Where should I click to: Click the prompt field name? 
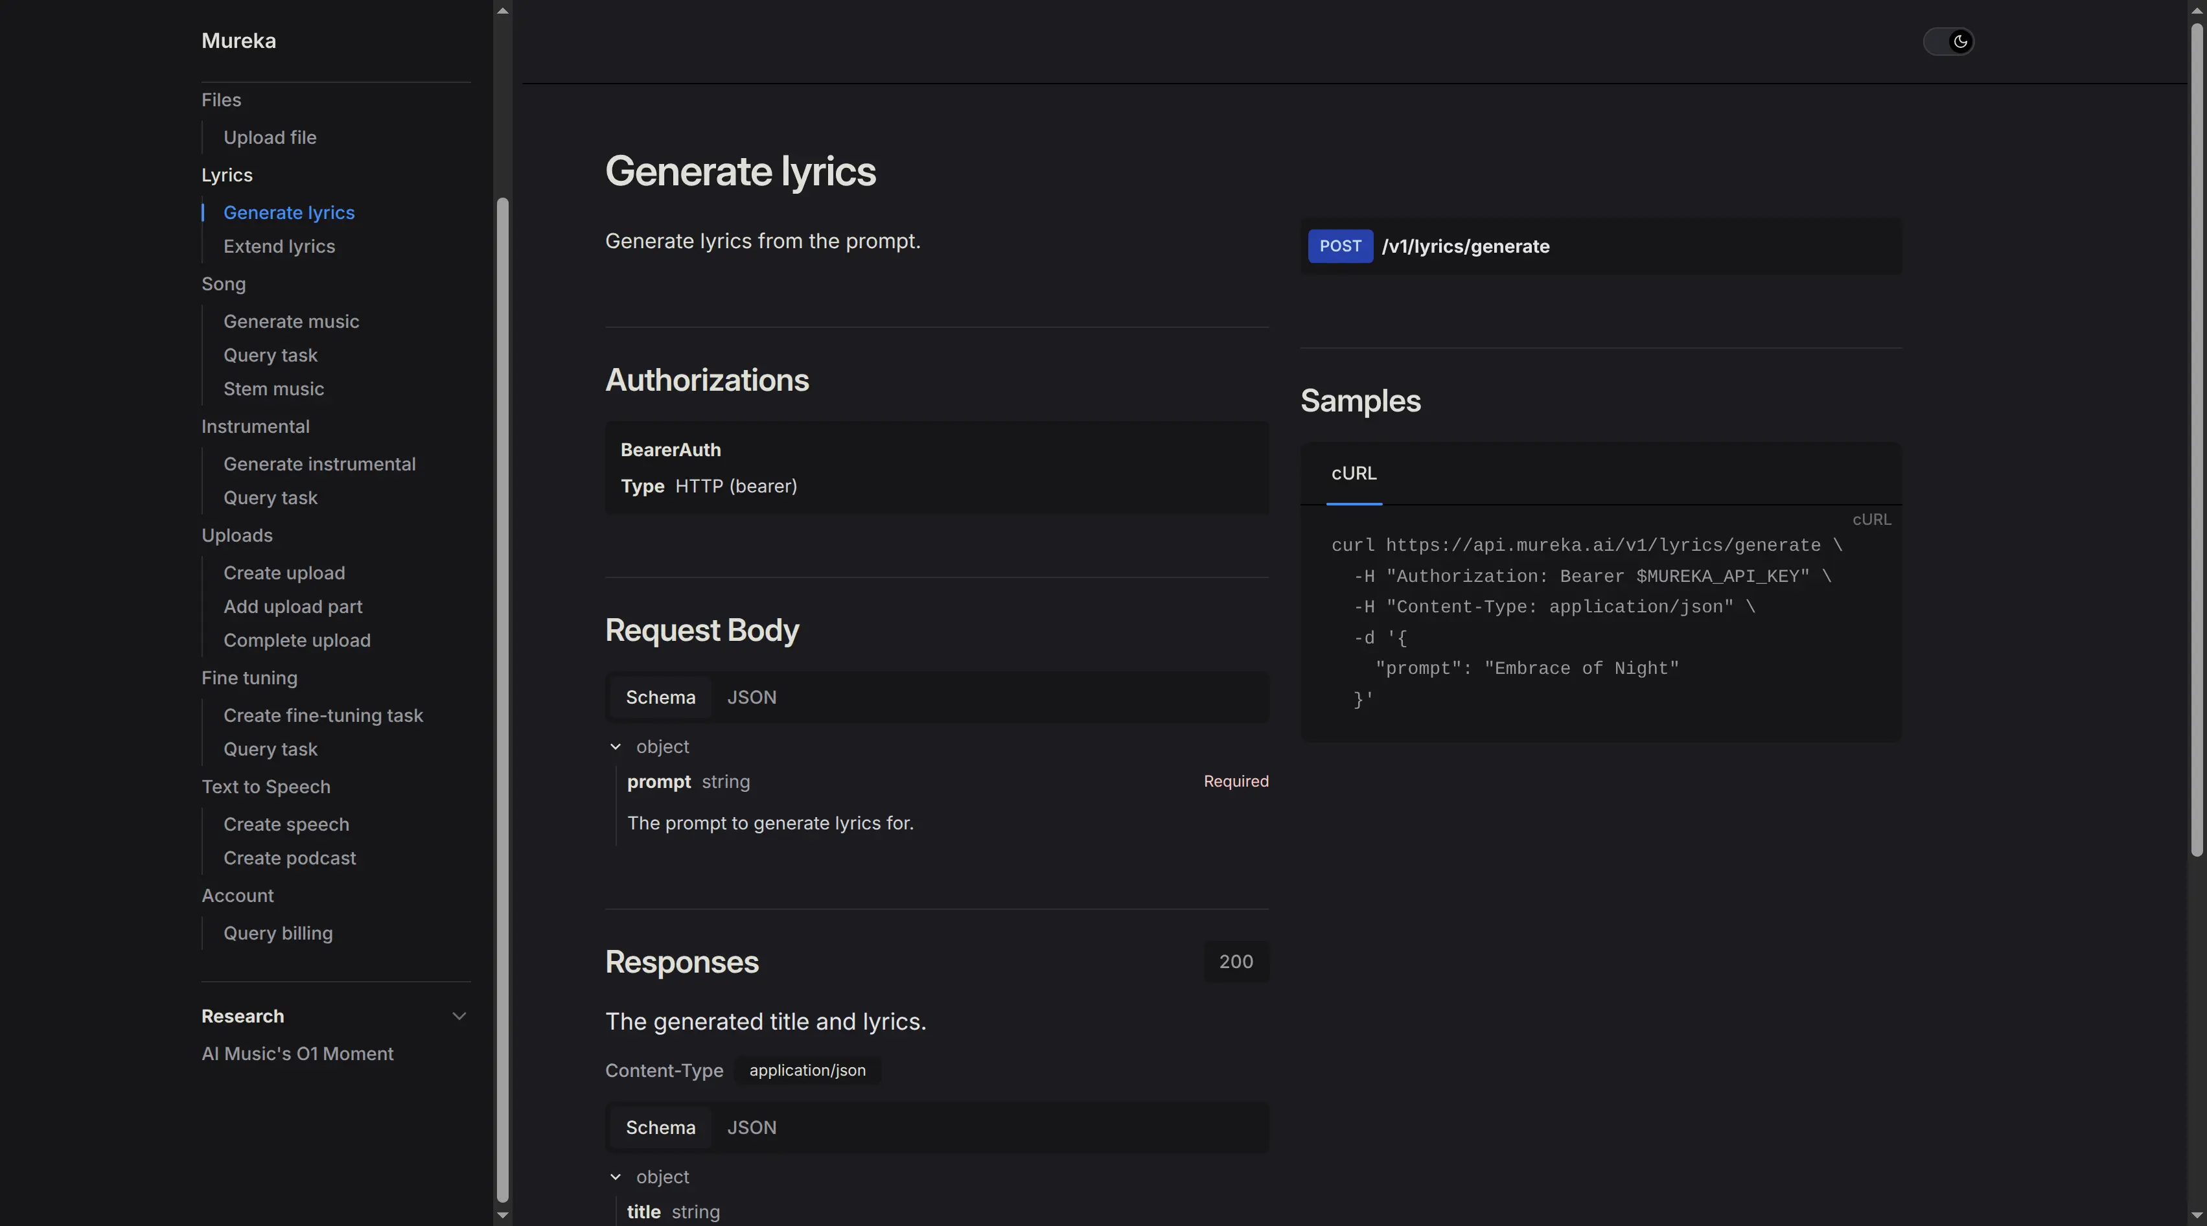tap(659, 782)
